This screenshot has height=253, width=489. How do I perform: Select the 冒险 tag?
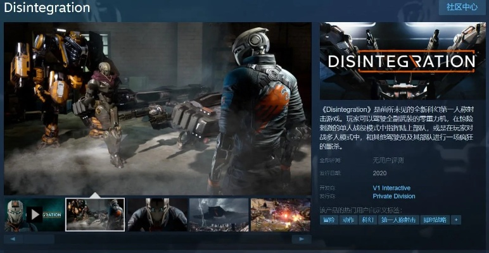[x=329, y=219]
